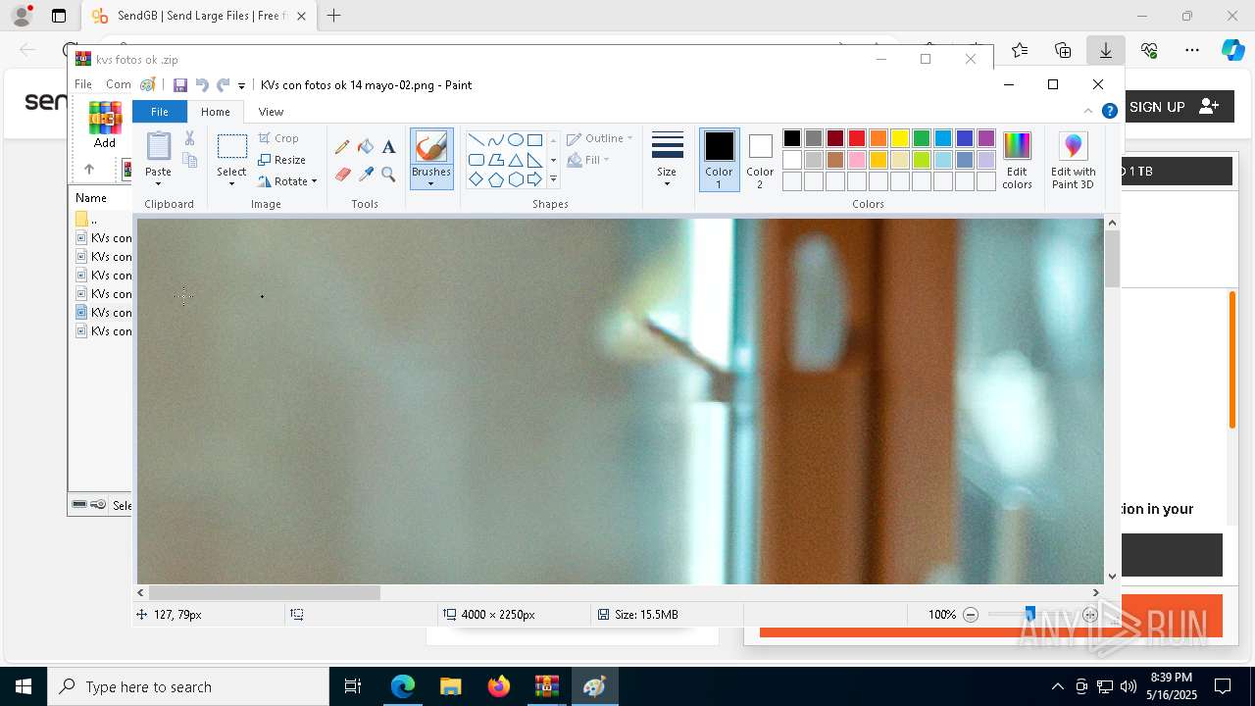Pick the indigo blue color swatch

965,138
